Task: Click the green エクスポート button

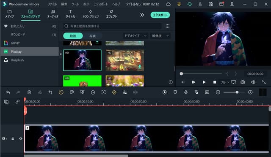Action: point(160,15)
